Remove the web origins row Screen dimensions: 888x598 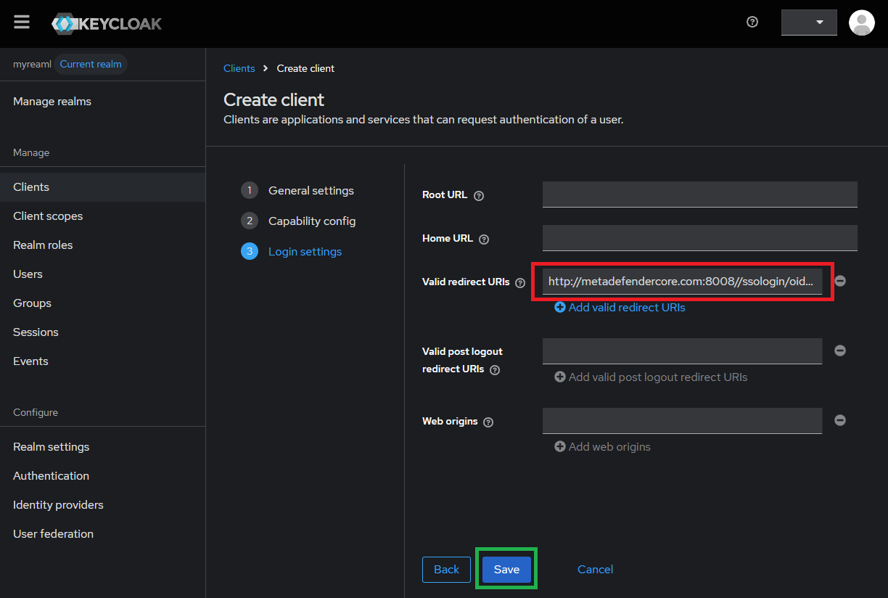[840, 420]
